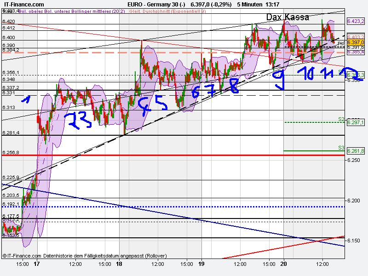This screenshot has height=276, width=368.
Task: Click the "5 Minuten" timeframe label
Action: click(x=248, y=4)
